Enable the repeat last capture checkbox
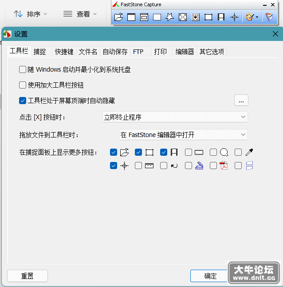 click(x=164, y=166)
